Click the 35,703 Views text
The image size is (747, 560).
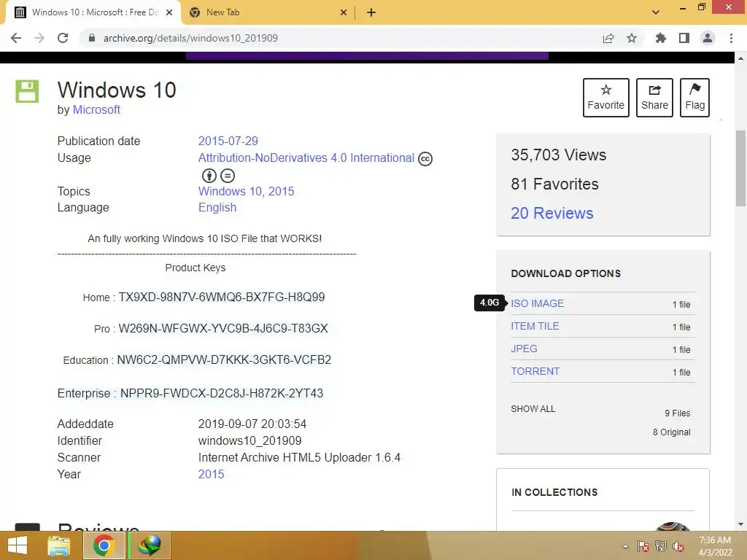click(x=558, y=155)
